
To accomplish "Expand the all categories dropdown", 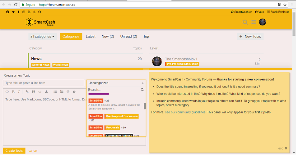I will (x=42, y=36).
